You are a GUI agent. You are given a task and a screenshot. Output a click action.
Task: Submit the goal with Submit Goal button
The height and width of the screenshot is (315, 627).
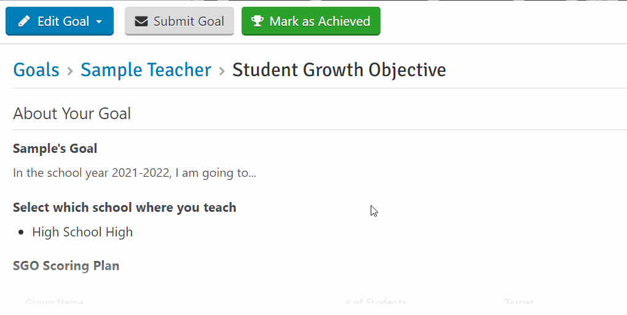pos(179,21)
